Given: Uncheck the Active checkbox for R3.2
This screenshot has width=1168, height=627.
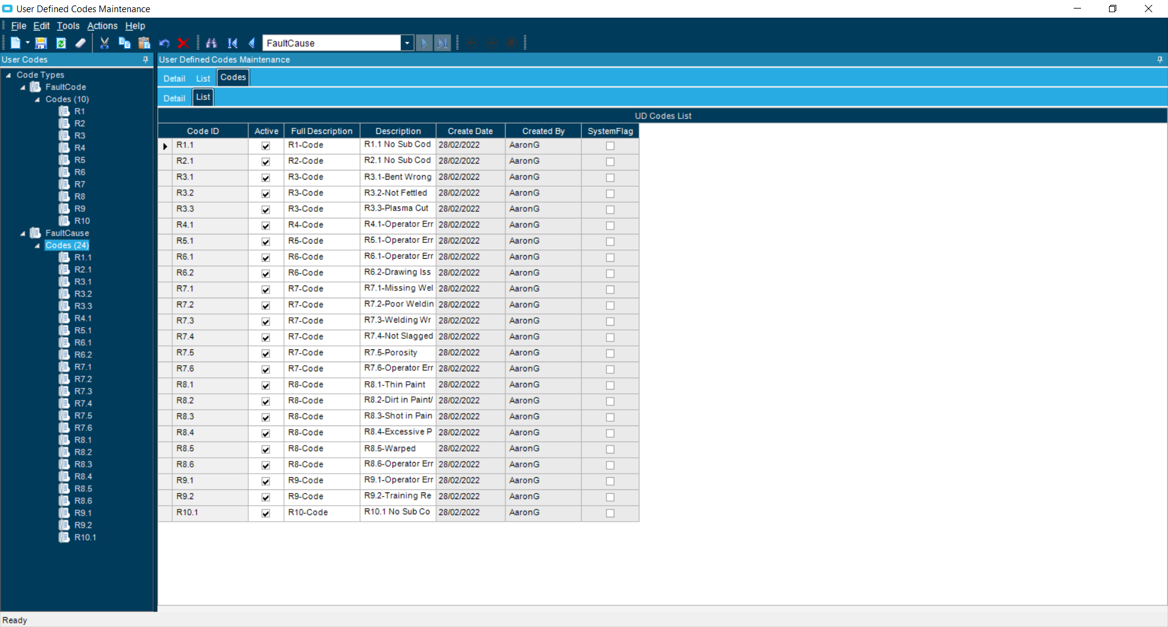Looking at the screenshot, I should (x=266, y=194).
